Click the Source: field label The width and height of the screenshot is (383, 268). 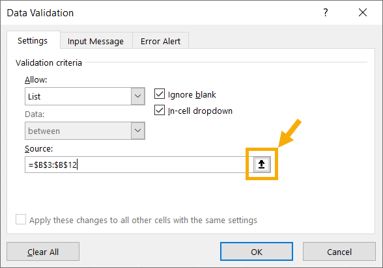[39, 149]
